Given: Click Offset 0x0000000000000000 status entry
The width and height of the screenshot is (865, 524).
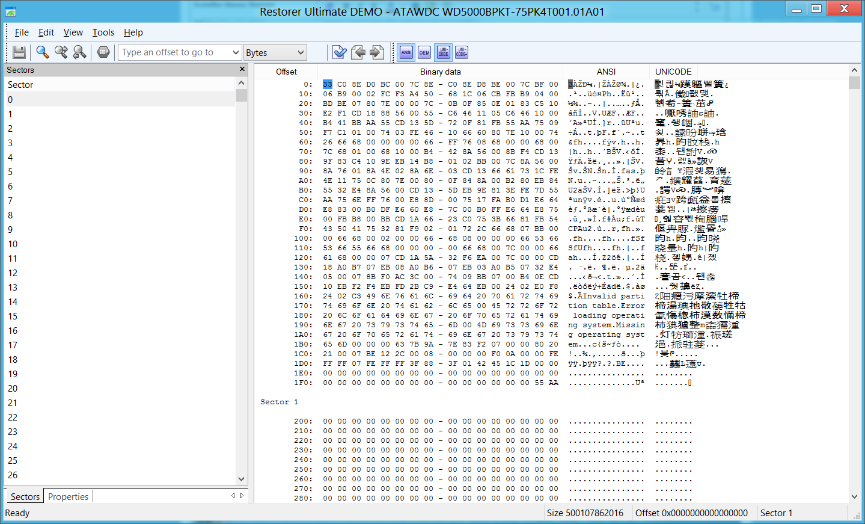Looking at the screenshot, I should click(x=691, y=513).
